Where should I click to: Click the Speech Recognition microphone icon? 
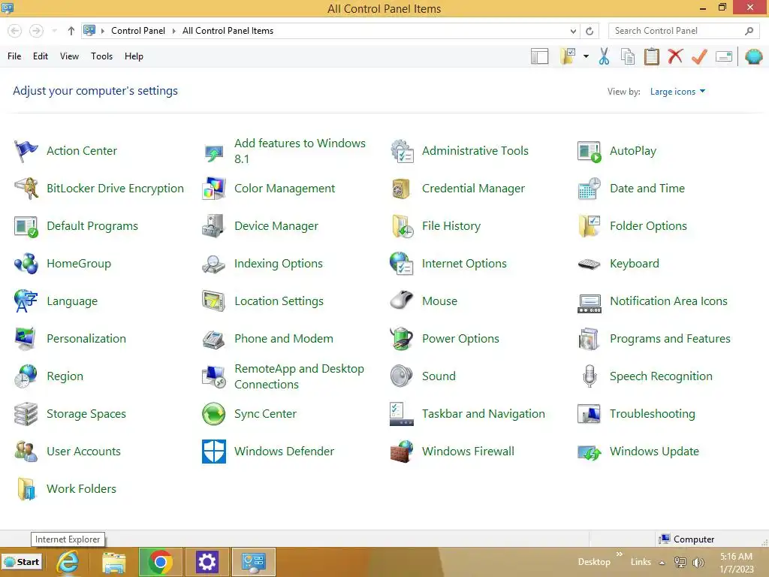589,376
